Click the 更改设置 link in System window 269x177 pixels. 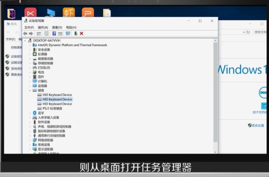click(x=258, y=125)
